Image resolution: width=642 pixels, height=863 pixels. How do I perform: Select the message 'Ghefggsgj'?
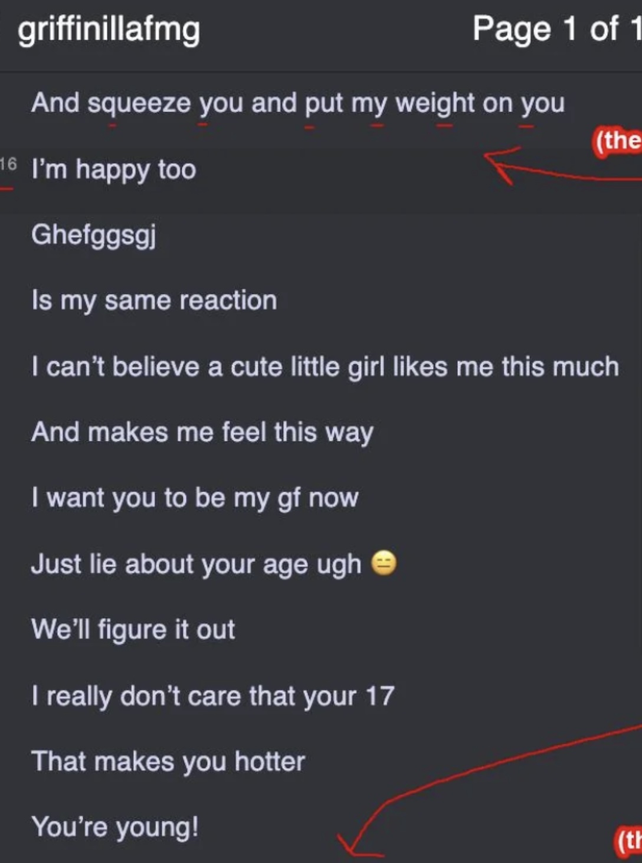(x=94, y=235)
